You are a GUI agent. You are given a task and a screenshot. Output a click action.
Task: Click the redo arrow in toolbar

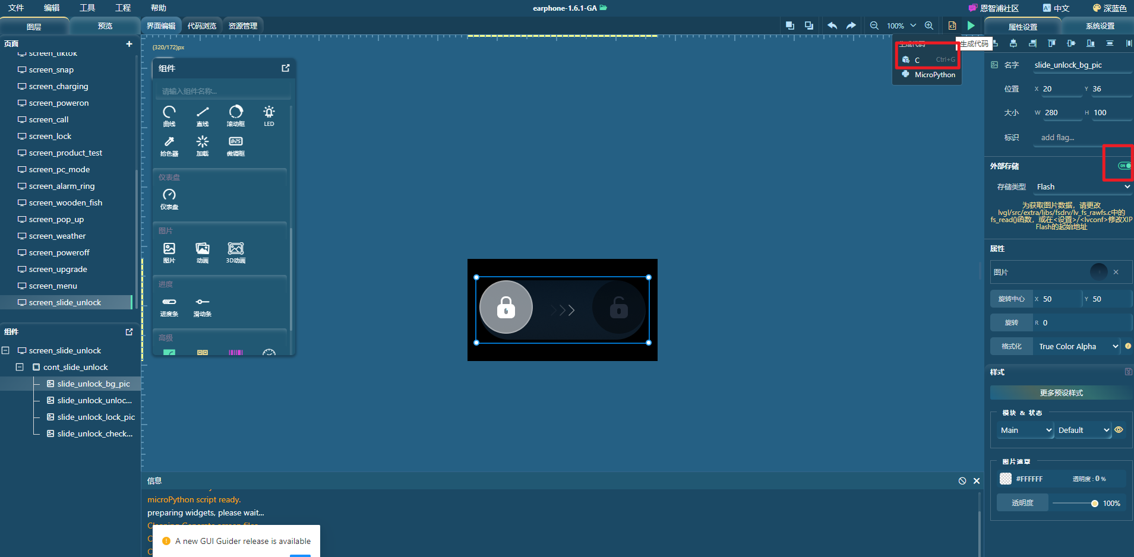pyautogui.click(x=851, y=26)
